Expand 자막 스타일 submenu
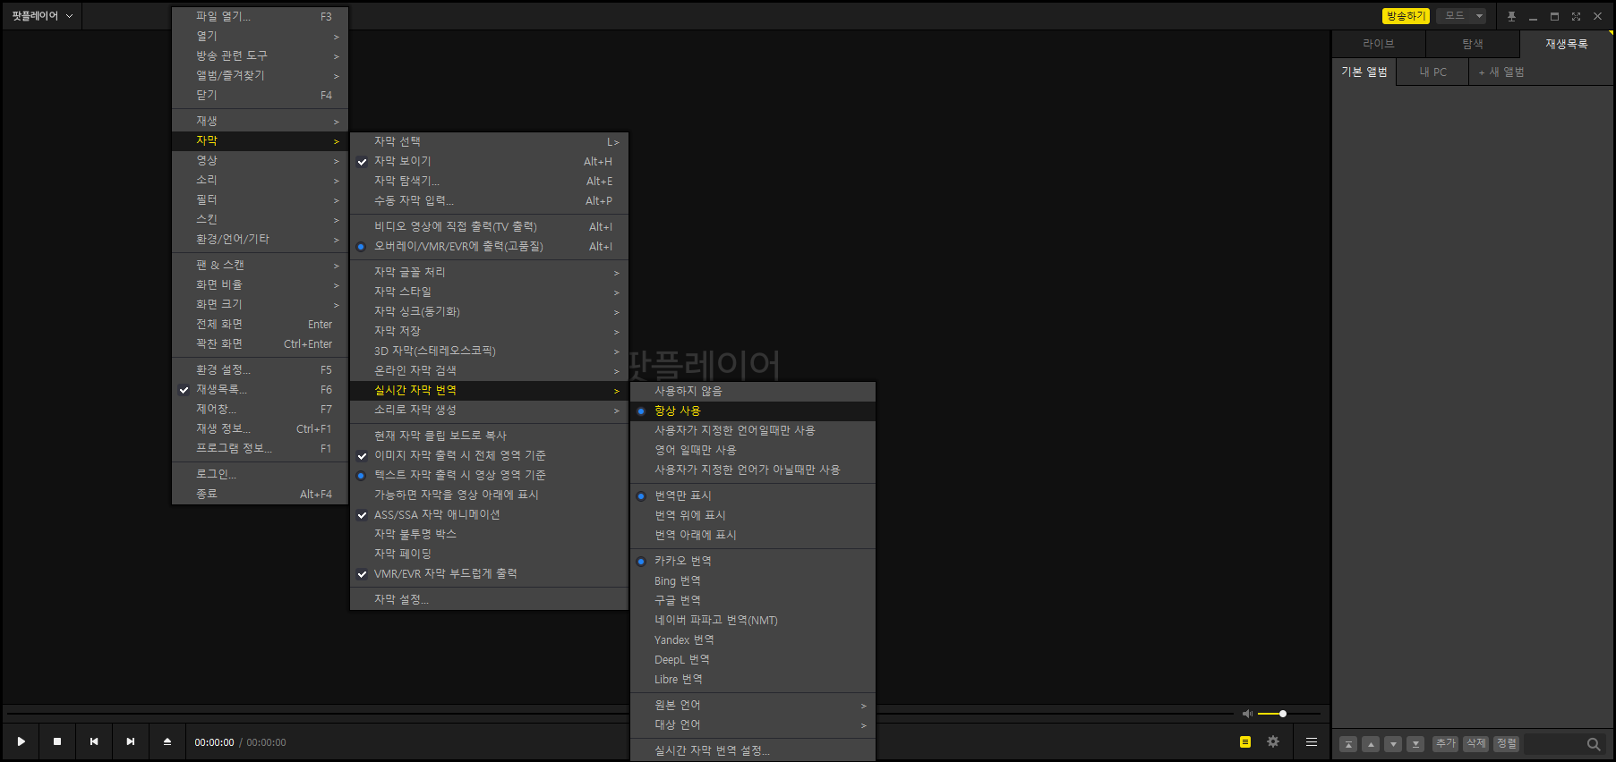Screen dimensions: 1616x762 (x=489, y=292)
